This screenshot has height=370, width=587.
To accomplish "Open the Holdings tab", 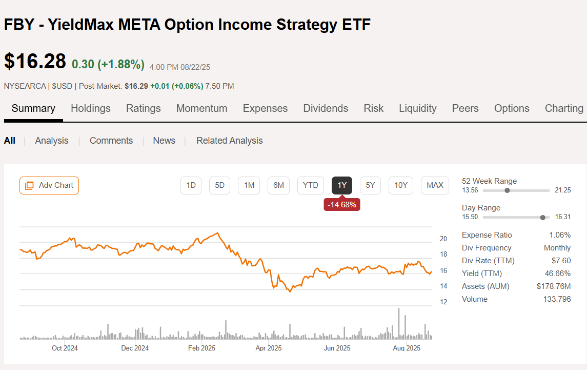I will click(x=91, y=108).
